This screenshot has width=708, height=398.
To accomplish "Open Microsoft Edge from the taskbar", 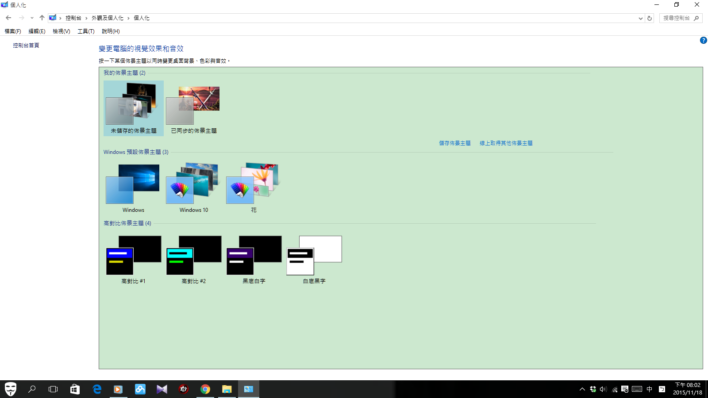I will [x=96, y=389].
